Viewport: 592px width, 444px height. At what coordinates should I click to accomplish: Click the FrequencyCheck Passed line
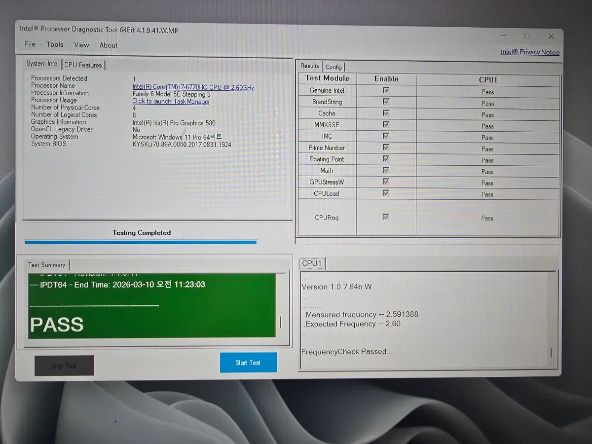348,352
